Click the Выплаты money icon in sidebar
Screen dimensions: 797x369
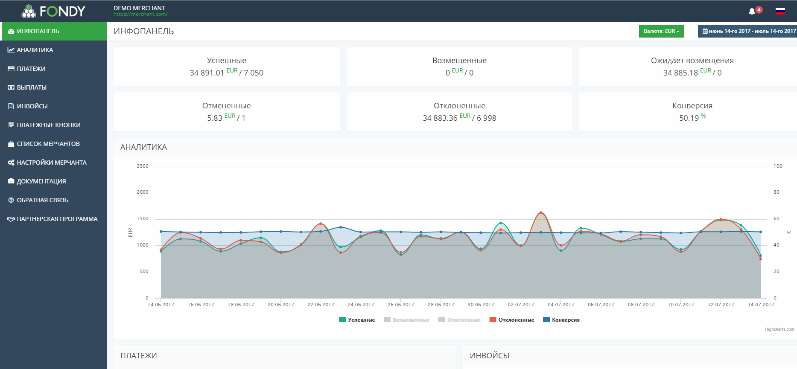tap(11, 87)
